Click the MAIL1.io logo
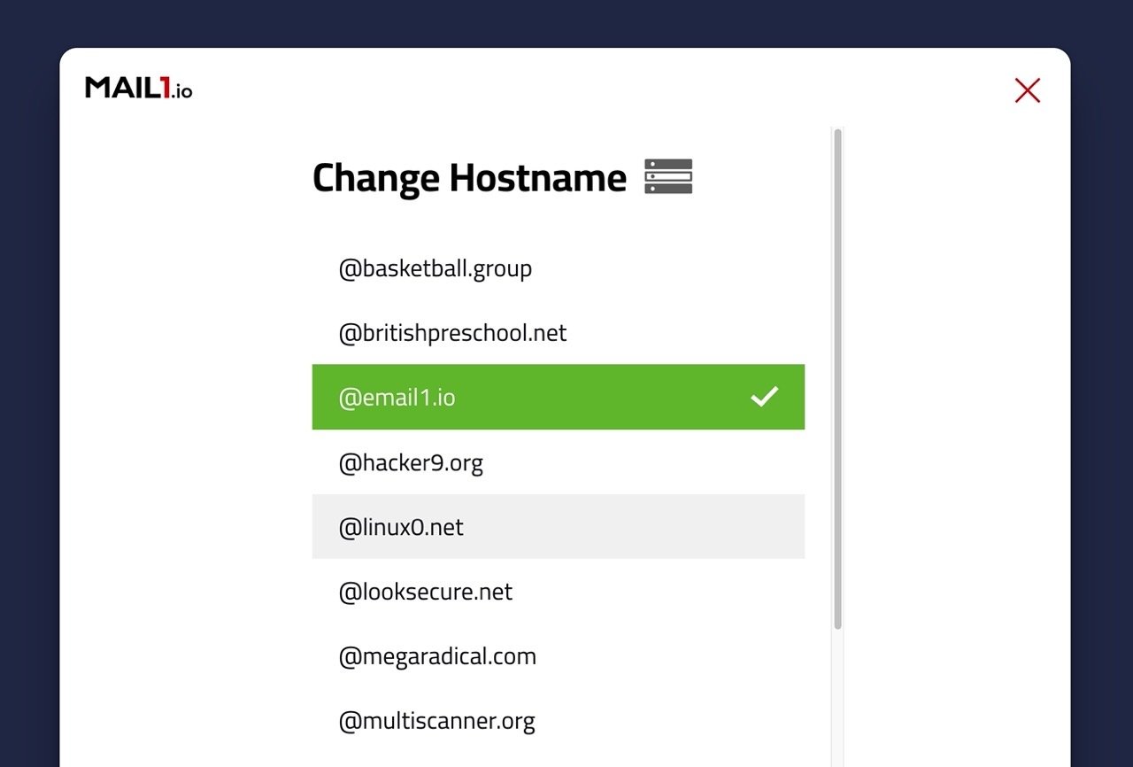 tap(139, 88)
